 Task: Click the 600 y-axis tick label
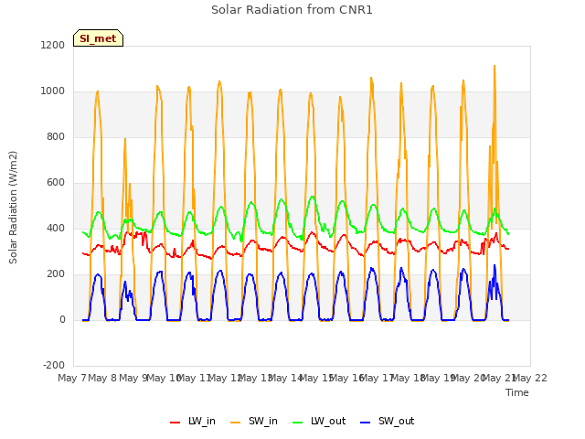(x=56, y=183)
